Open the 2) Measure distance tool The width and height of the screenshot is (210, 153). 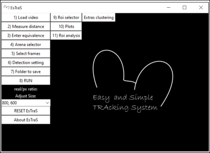[x=26, y=26]
